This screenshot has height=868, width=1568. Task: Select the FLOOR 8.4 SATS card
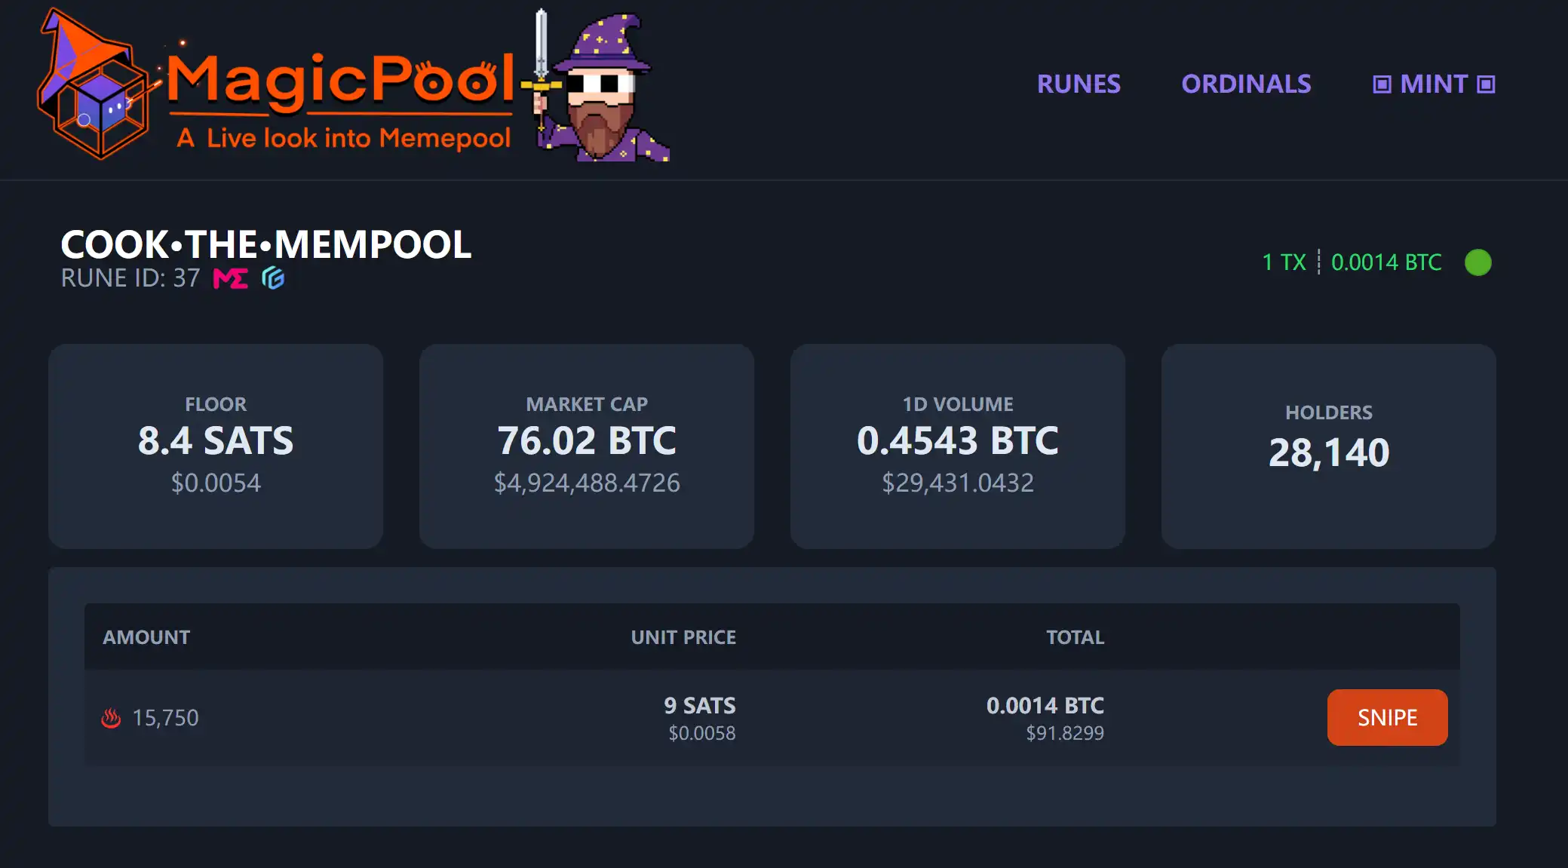216,446
